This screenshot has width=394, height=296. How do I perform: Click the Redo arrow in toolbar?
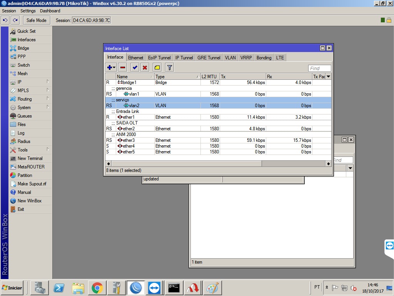pyautogui.click(x=15, y=20)
